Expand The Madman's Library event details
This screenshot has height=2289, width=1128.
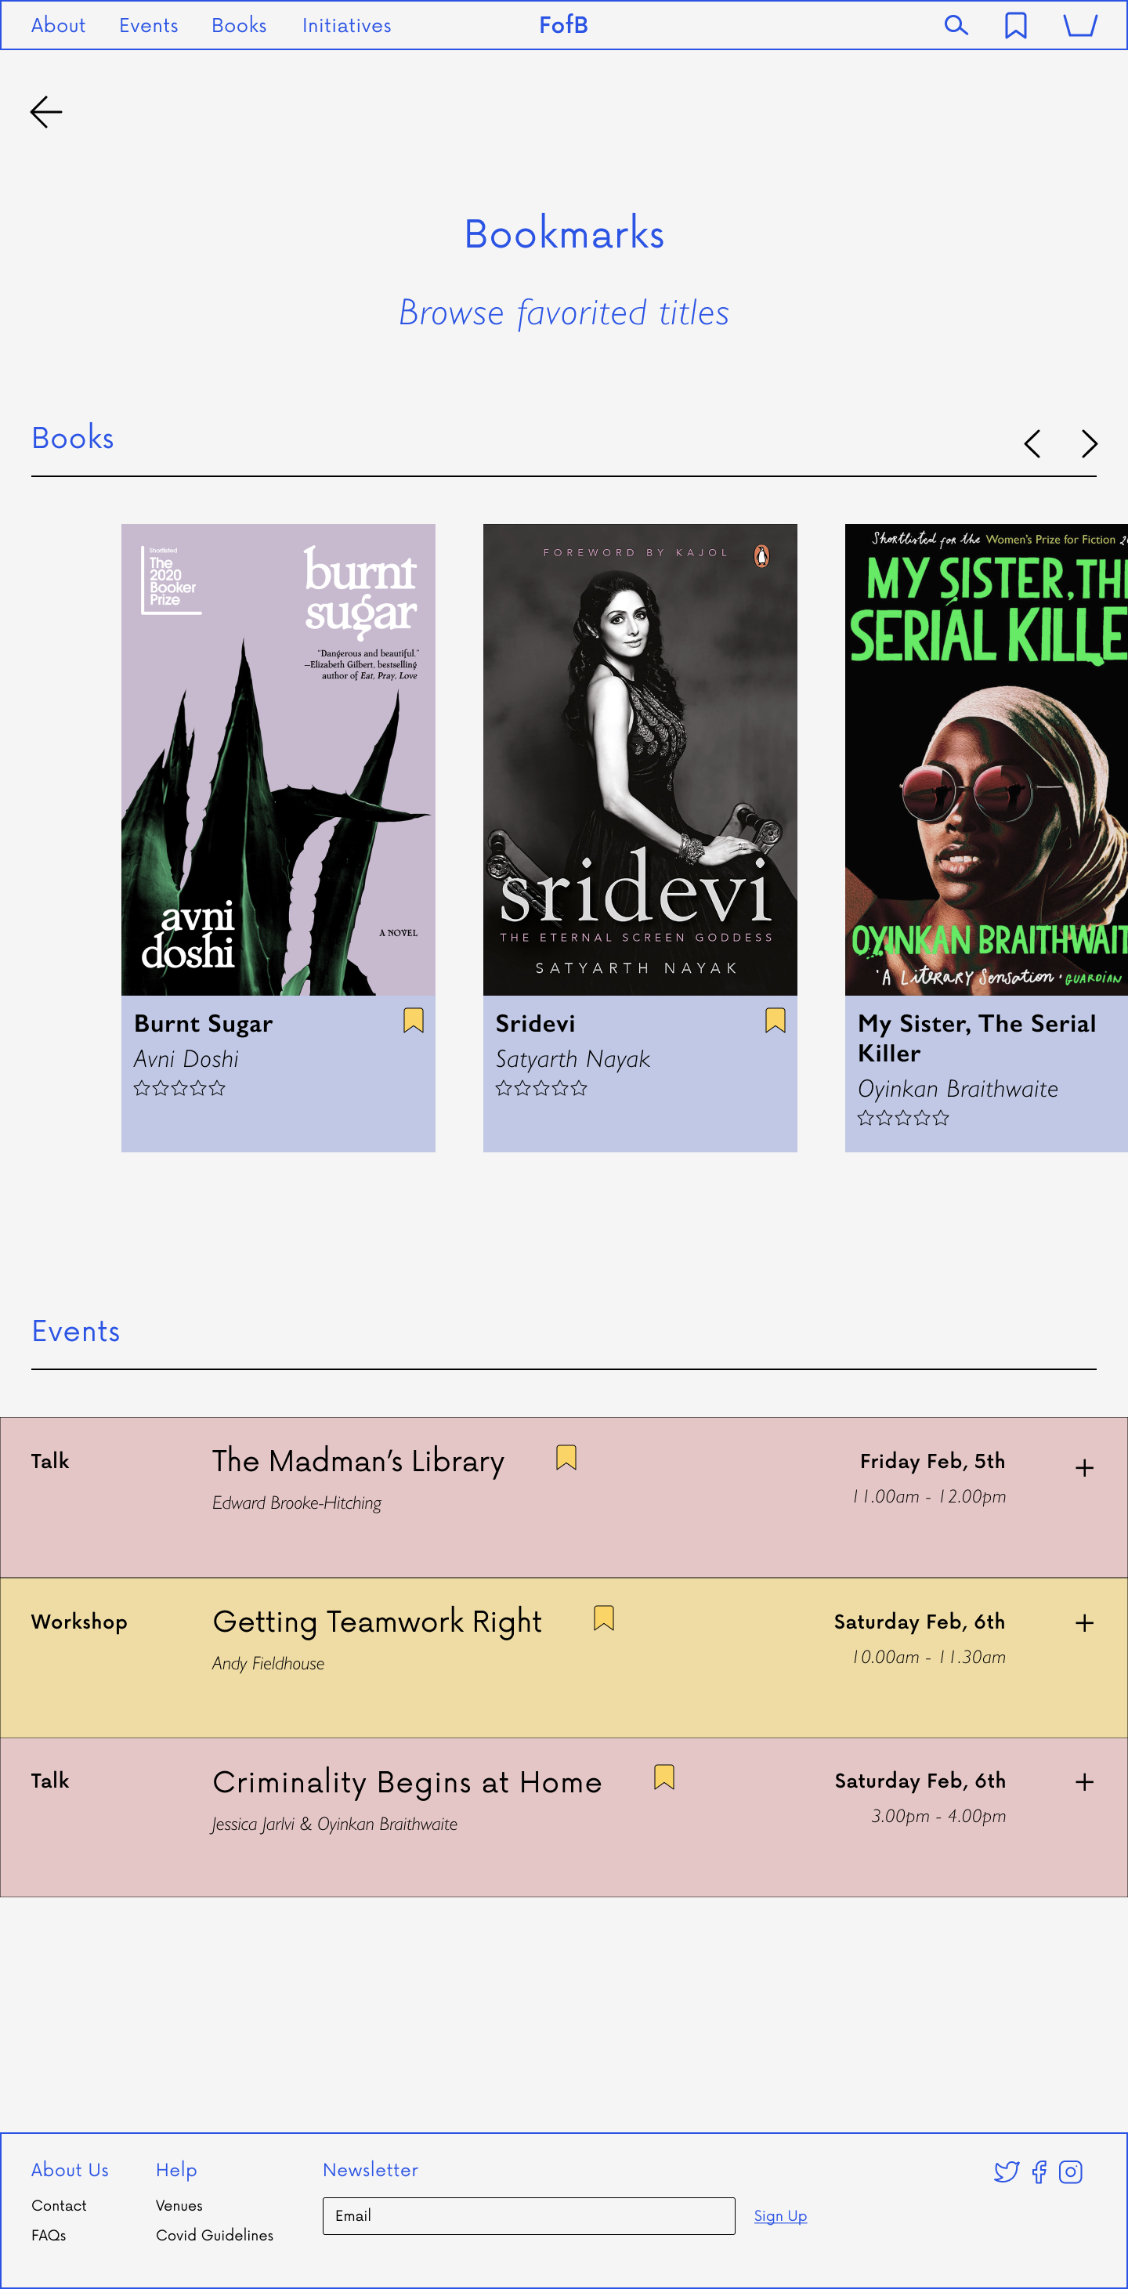pyautogui.click(x=1084, y=1468)
